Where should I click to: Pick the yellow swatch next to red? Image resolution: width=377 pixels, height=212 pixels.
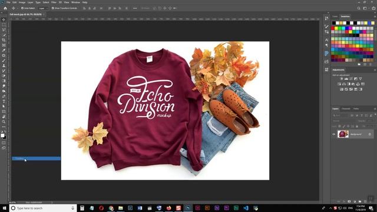336,28
